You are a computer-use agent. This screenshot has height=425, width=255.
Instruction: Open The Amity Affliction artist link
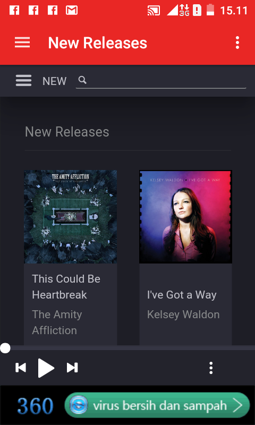click(x=57, y=322)
